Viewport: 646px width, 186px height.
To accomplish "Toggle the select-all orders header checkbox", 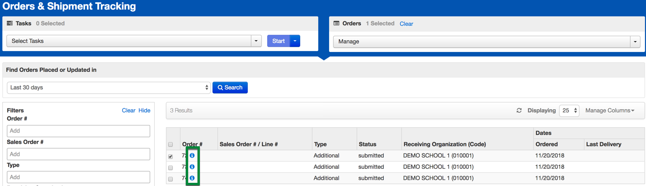I will [x=170, y=145].
